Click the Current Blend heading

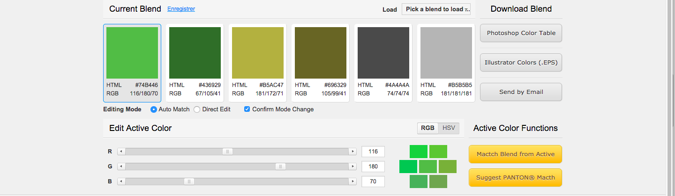pyautogui.click(x=135, y=9)
